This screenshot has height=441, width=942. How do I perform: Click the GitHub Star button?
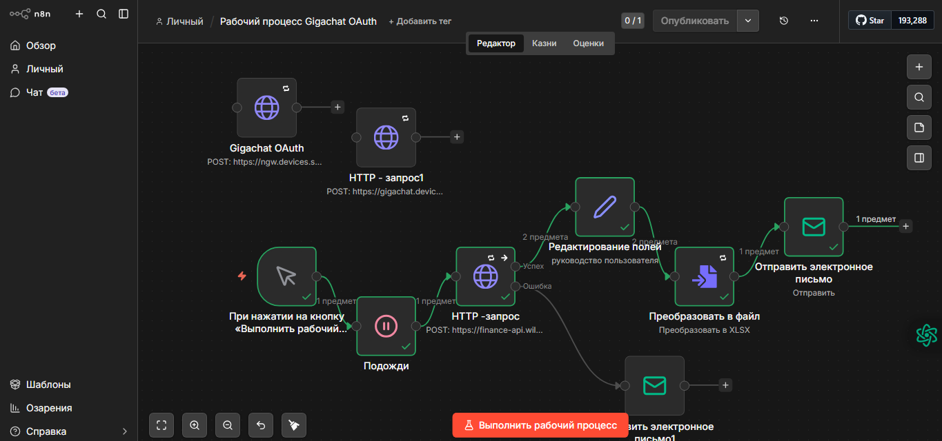pyautogui.click(x=870, y=21)
